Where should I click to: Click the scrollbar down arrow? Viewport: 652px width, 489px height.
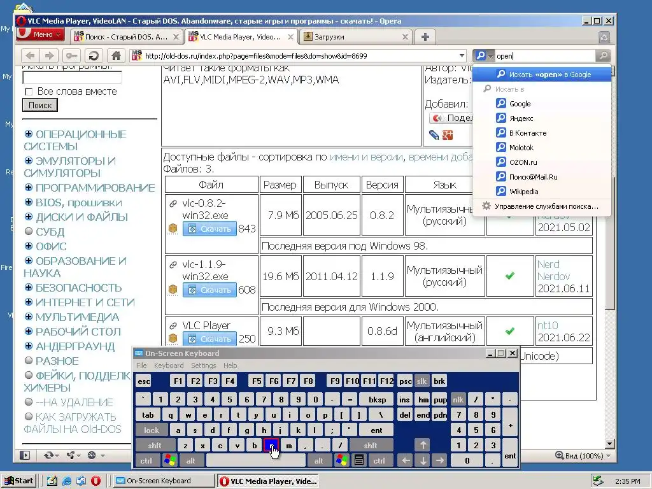pos(609,444)
